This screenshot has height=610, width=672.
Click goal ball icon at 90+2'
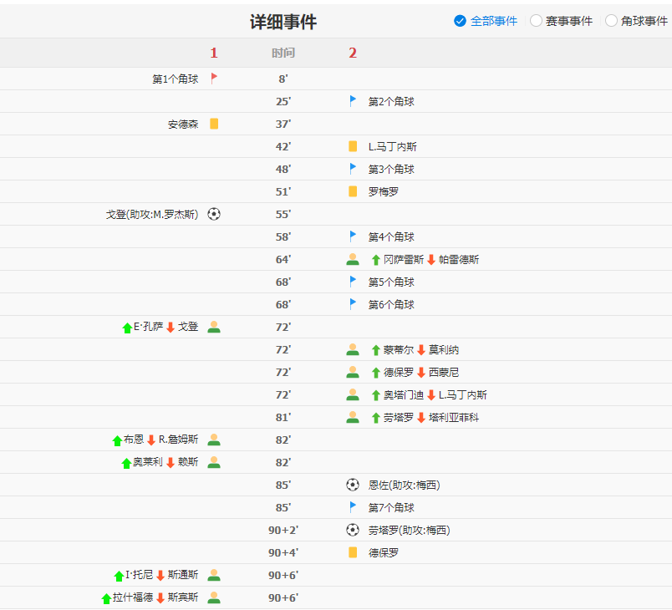coord(353,530)
